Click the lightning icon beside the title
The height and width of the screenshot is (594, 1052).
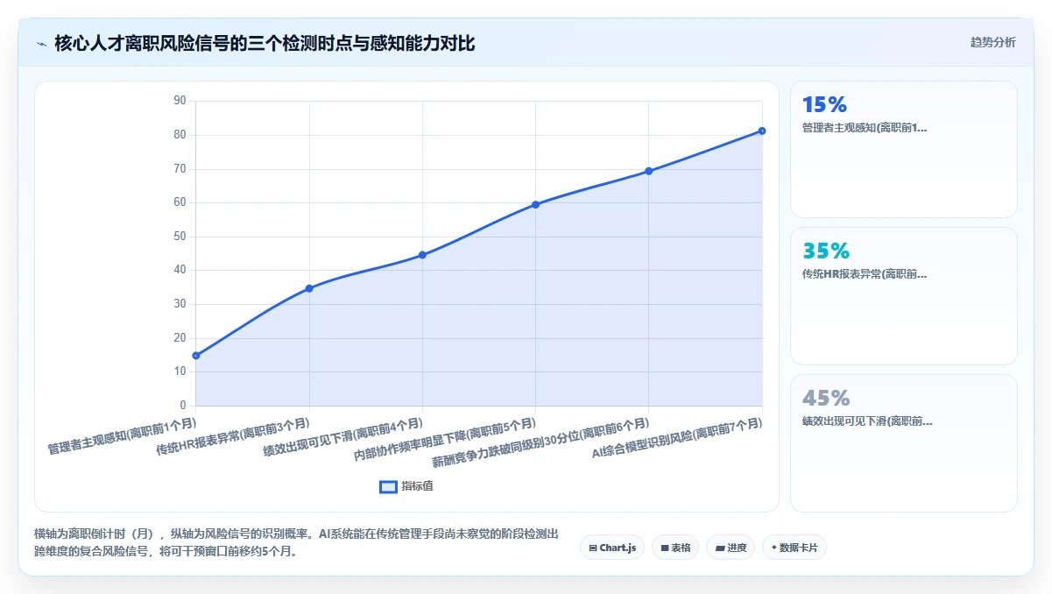click(x=41, y=43)
